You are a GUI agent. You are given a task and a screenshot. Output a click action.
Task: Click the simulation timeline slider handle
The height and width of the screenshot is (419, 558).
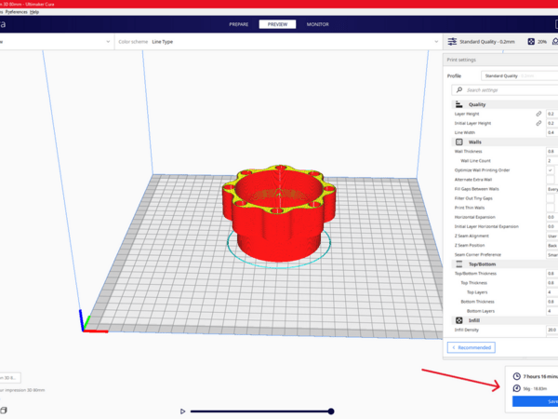(330, 411)
